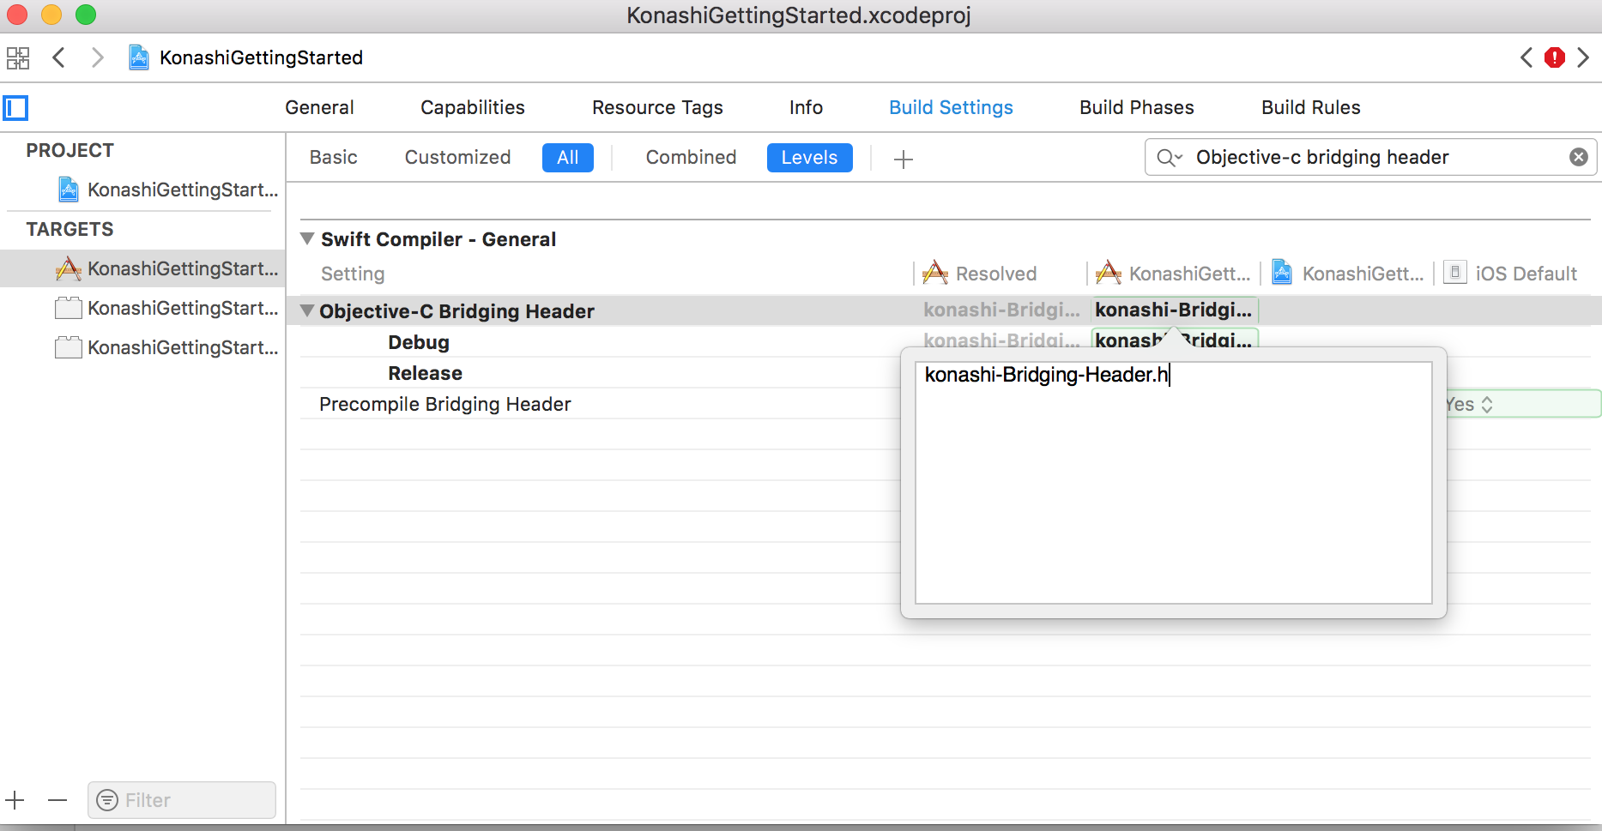This screenshot has width=1602, height=831.
Task: Open the Build Phases tab
Action: (x=1136, y=108)
